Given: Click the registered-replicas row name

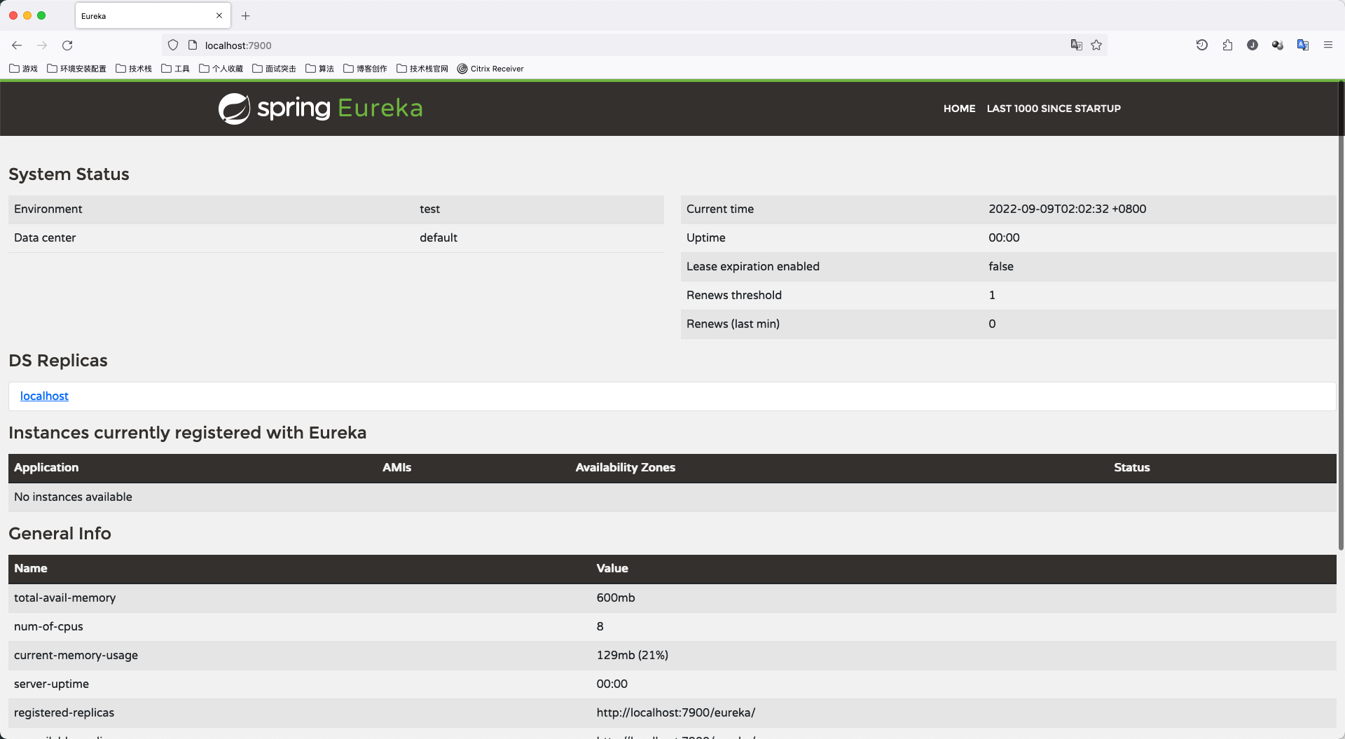Looking at the screenshot, I should coord(64,712).
